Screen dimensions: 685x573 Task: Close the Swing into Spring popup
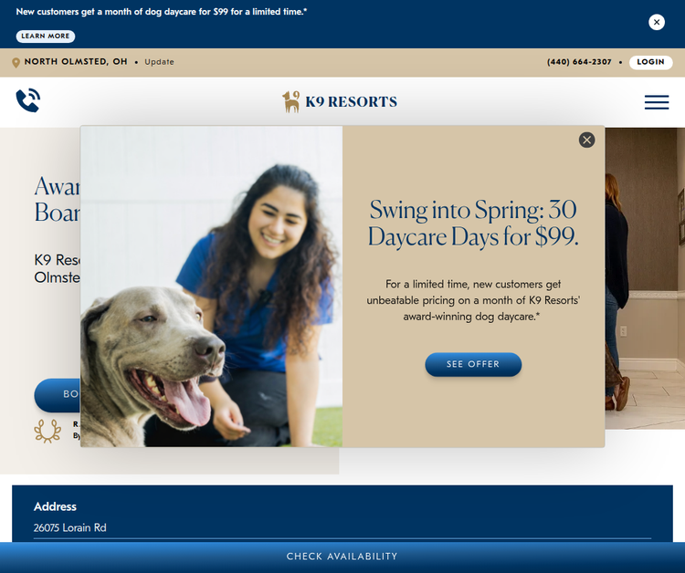[x=586, y=140]
